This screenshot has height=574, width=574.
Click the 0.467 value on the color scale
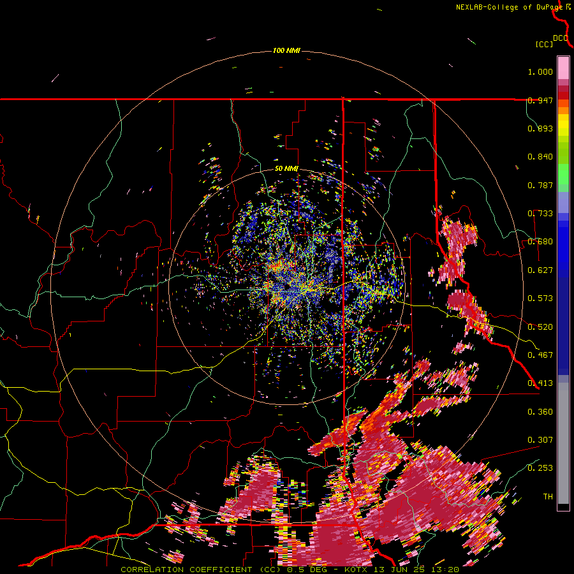pyautogui.click(x=540, y=355)
